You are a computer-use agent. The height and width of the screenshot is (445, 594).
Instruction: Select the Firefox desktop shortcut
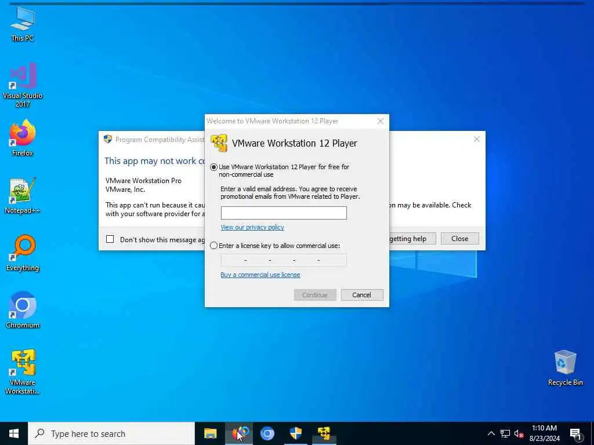click(x=23, y=138)
